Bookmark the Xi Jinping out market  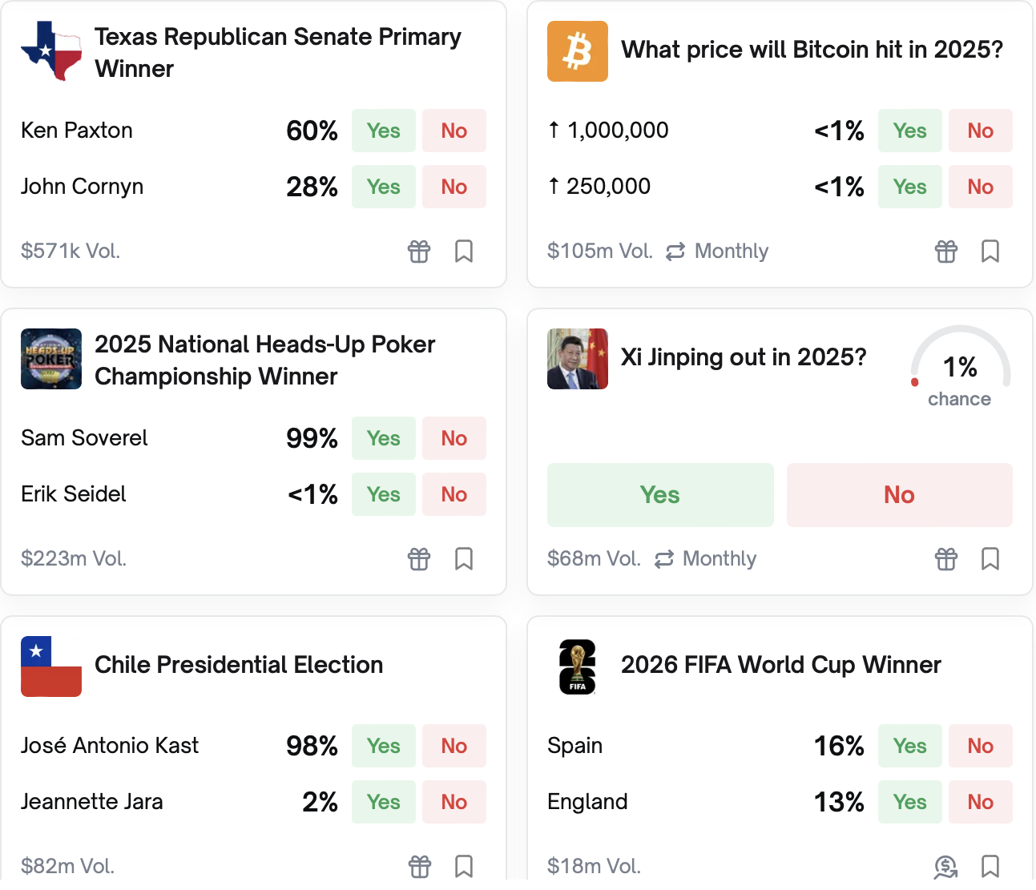[x=990, y=558]
